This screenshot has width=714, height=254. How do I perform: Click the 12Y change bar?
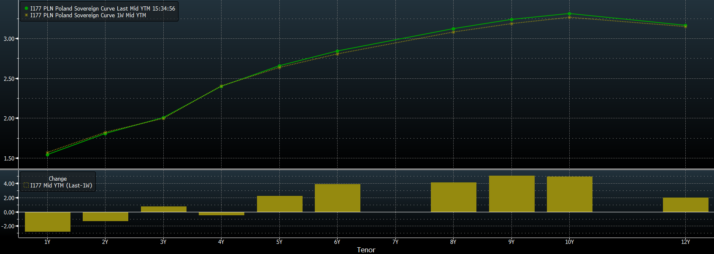(x=685, y=205)
